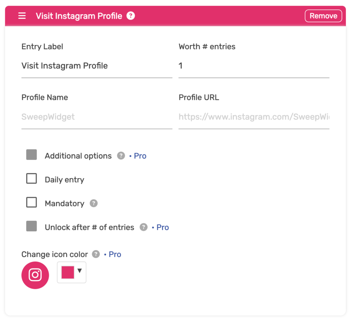Check the Daily entry checkbox
The height and width of the screenshot is (324, 357).
pyautogui.click(x=31, y=178)
